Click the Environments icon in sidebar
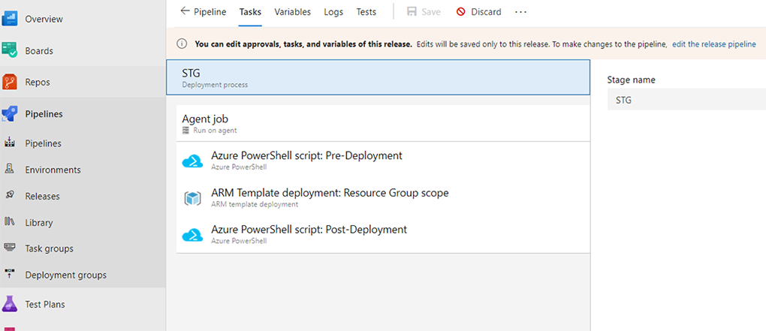 point(10,170)
